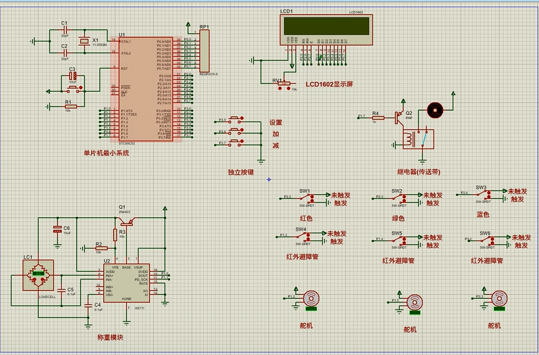Image resolution: width=539 pixels, height=355 pixels.
Task: Select the resistor pack RP1
Action: [205, 51]
